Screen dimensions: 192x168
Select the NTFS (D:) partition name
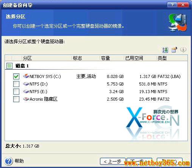click(39, 84)
